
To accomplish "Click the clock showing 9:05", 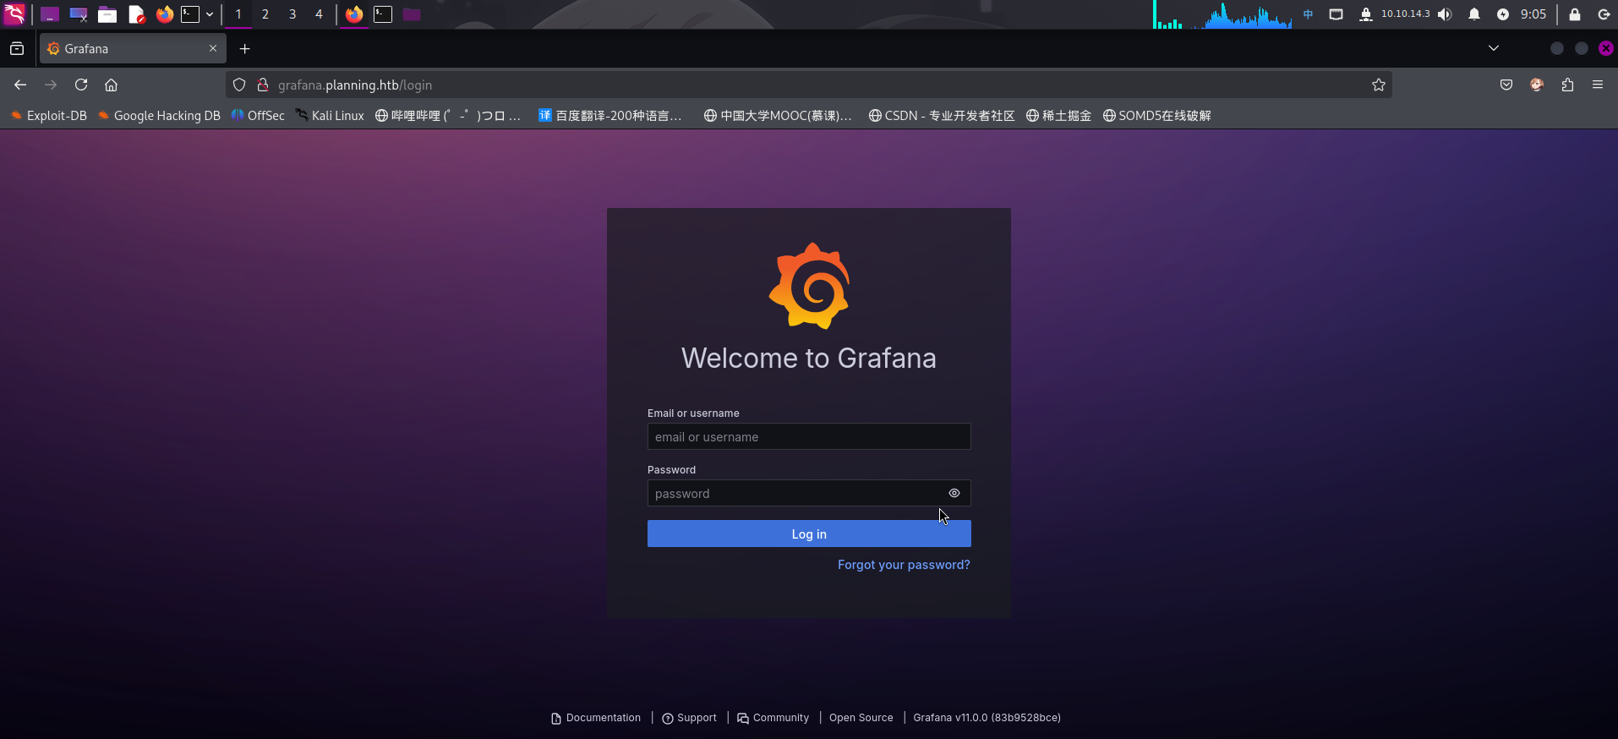I will tap(1533, 14).
